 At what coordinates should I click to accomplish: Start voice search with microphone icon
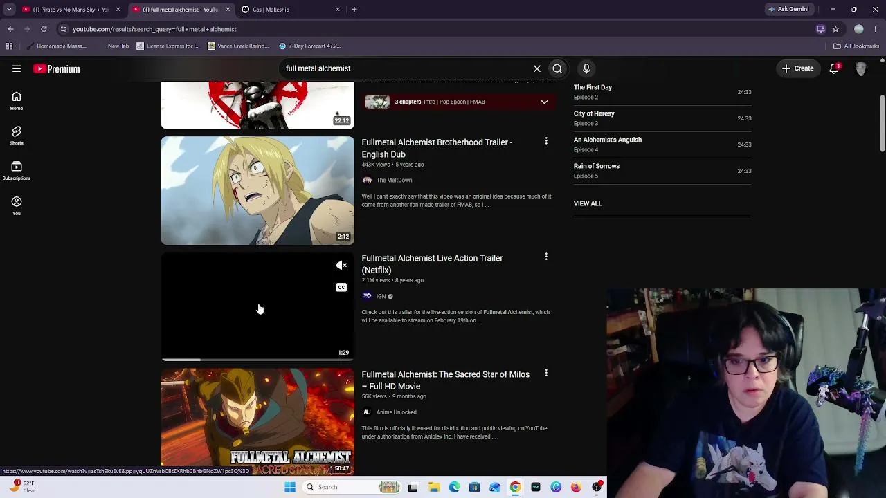coord(586,68)
